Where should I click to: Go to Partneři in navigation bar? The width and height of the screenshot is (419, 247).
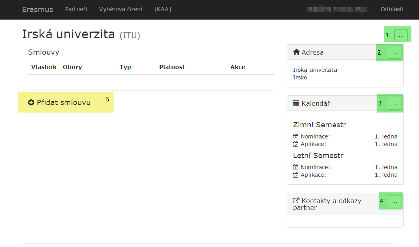[76, 9]
